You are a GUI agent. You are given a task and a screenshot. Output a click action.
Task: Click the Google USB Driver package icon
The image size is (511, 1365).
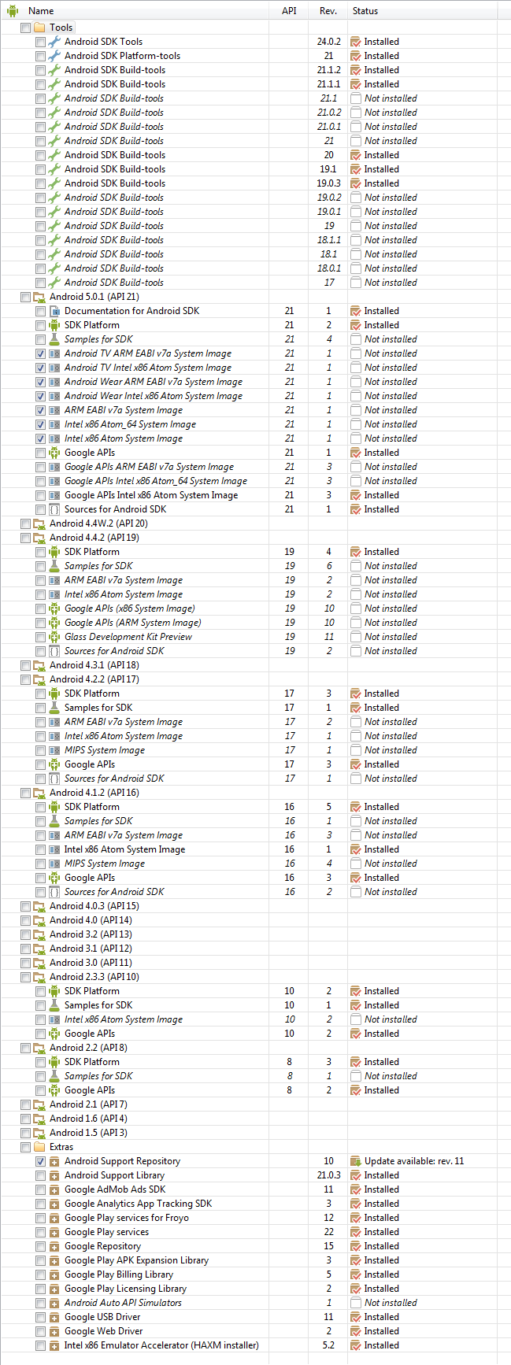[x=54, y=1317]
